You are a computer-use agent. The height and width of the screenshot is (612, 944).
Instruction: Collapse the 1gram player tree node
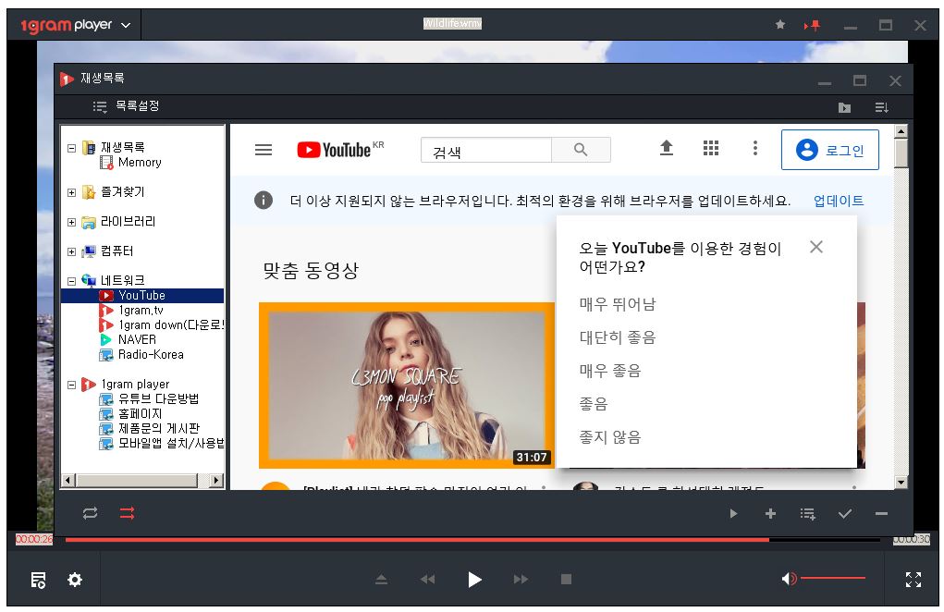(x=71, y=385)
